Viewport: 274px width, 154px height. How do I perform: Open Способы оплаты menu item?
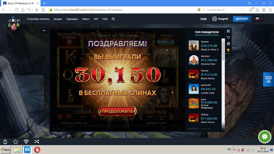[x=38, y=19]
